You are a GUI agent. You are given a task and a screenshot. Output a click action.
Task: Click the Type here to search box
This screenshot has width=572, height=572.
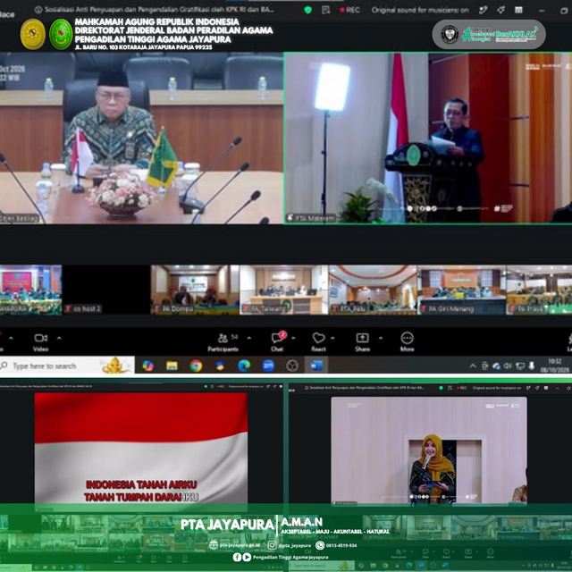(x=67, y=366)
